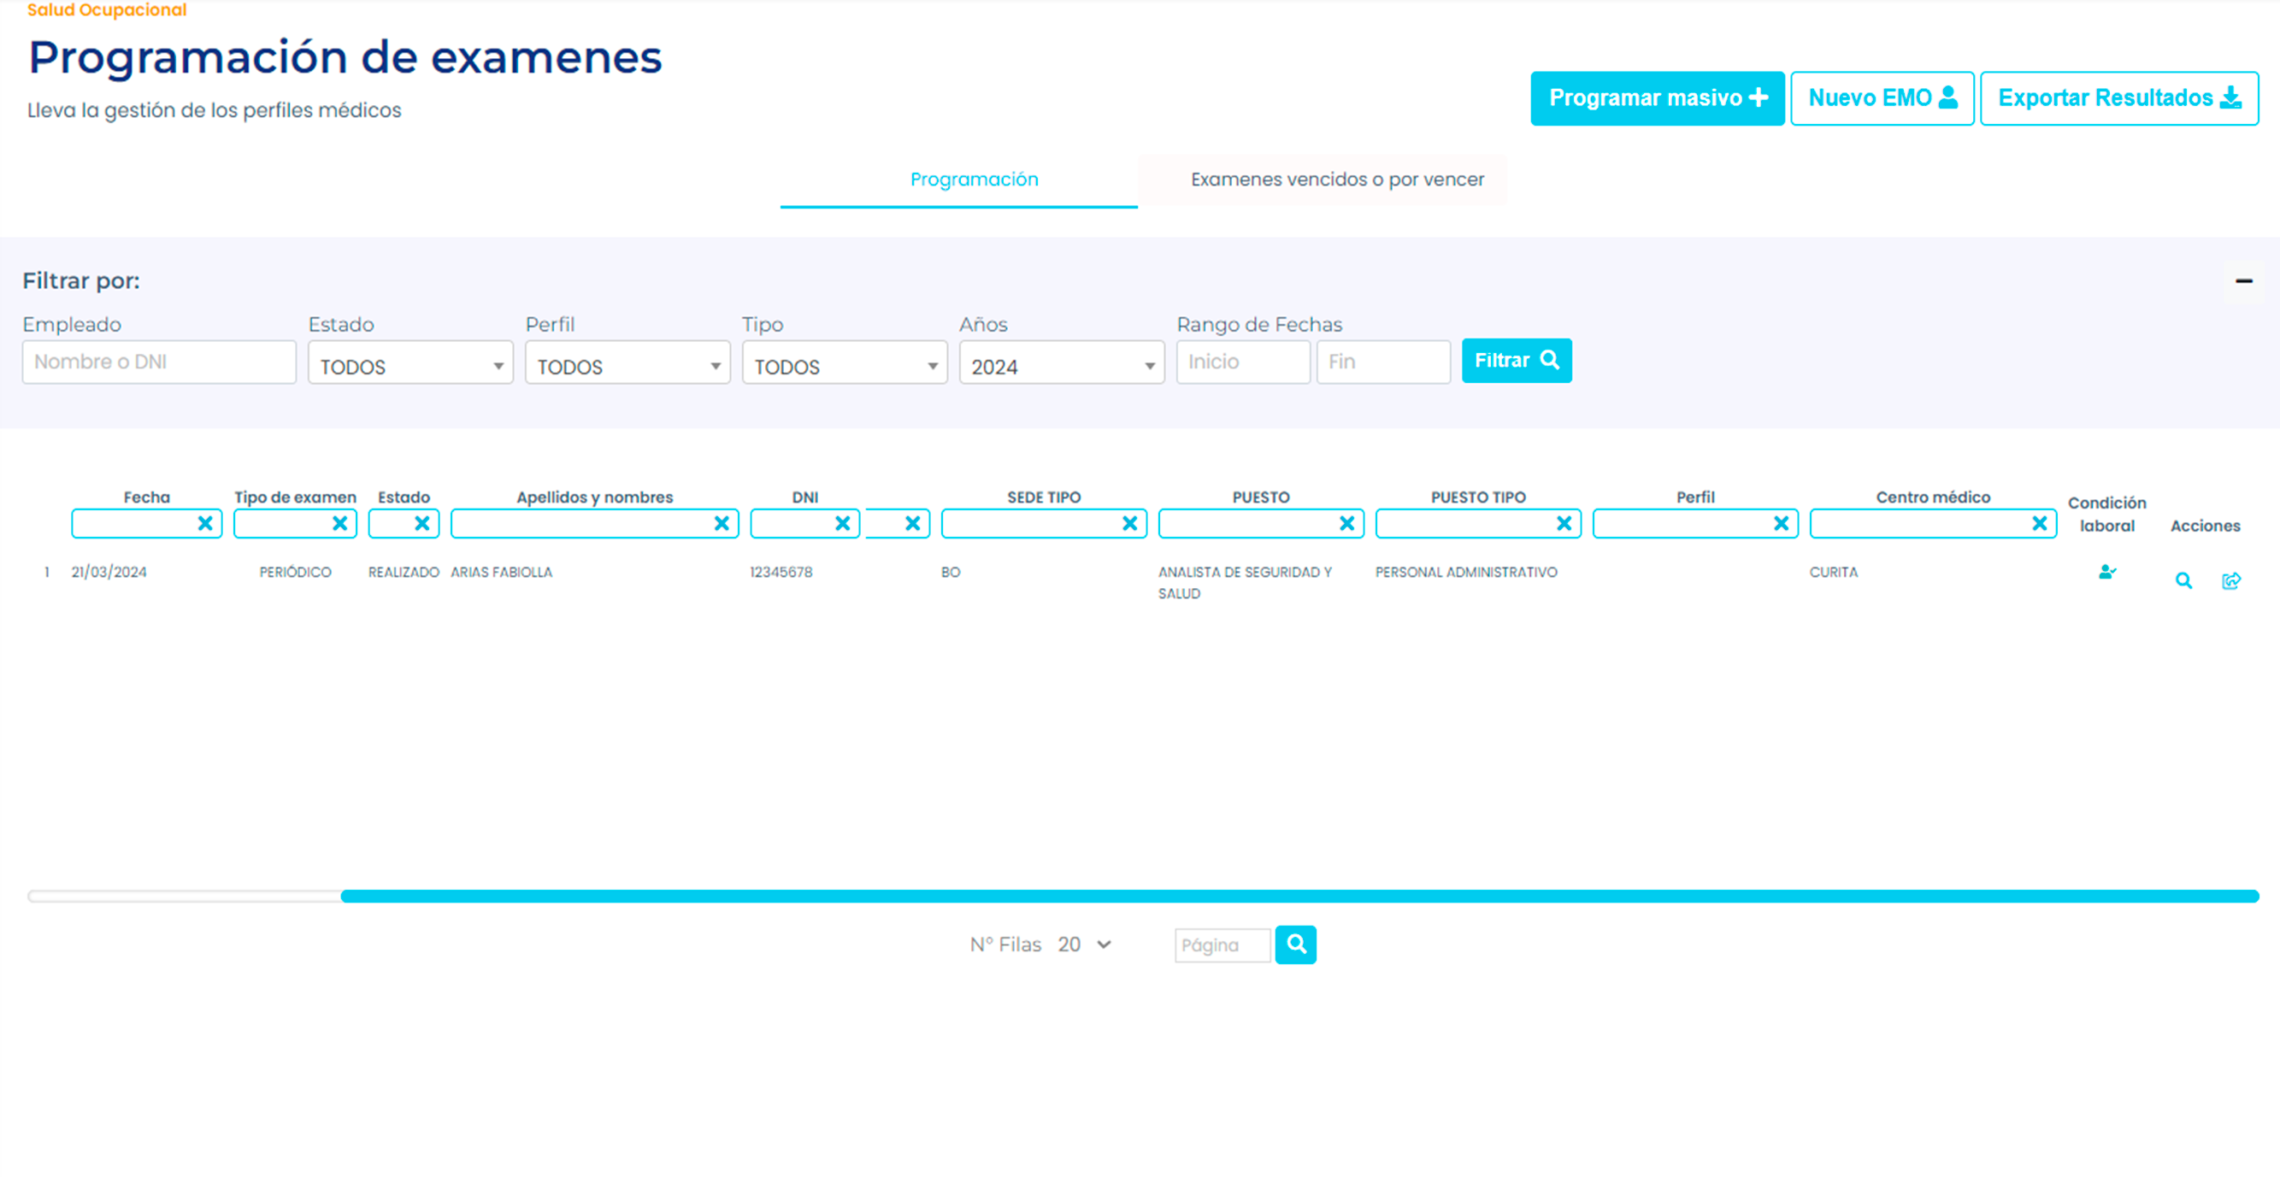Open the Tipo filter dropdown

(845, 362)
